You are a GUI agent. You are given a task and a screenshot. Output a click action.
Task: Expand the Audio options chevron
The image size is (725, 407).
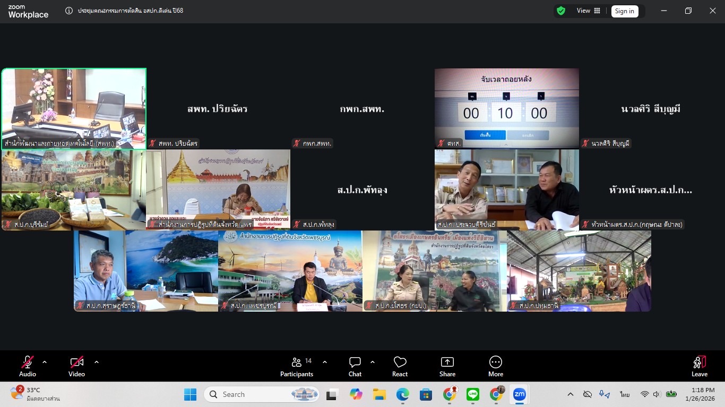(x=44, y=362)
